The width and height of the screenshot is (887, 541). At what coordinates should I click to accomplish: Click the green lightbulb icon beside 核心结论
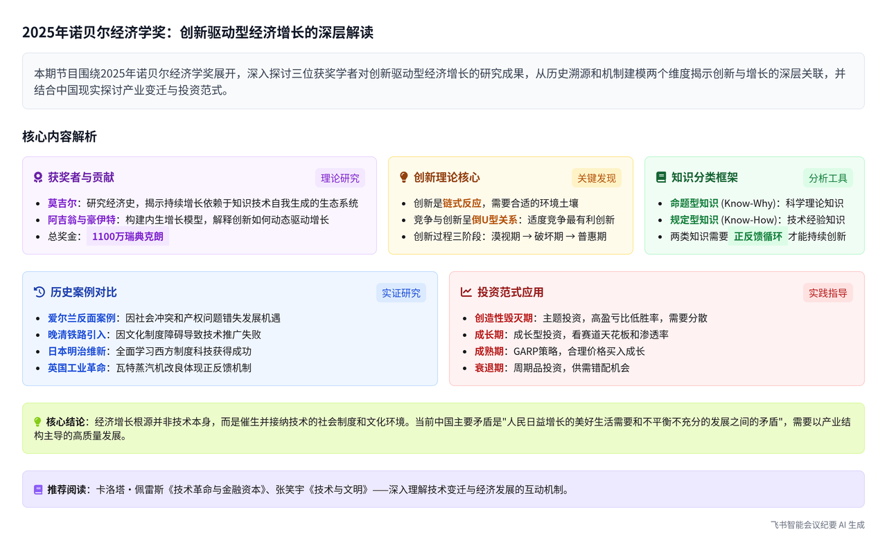[x=37, y=422]
